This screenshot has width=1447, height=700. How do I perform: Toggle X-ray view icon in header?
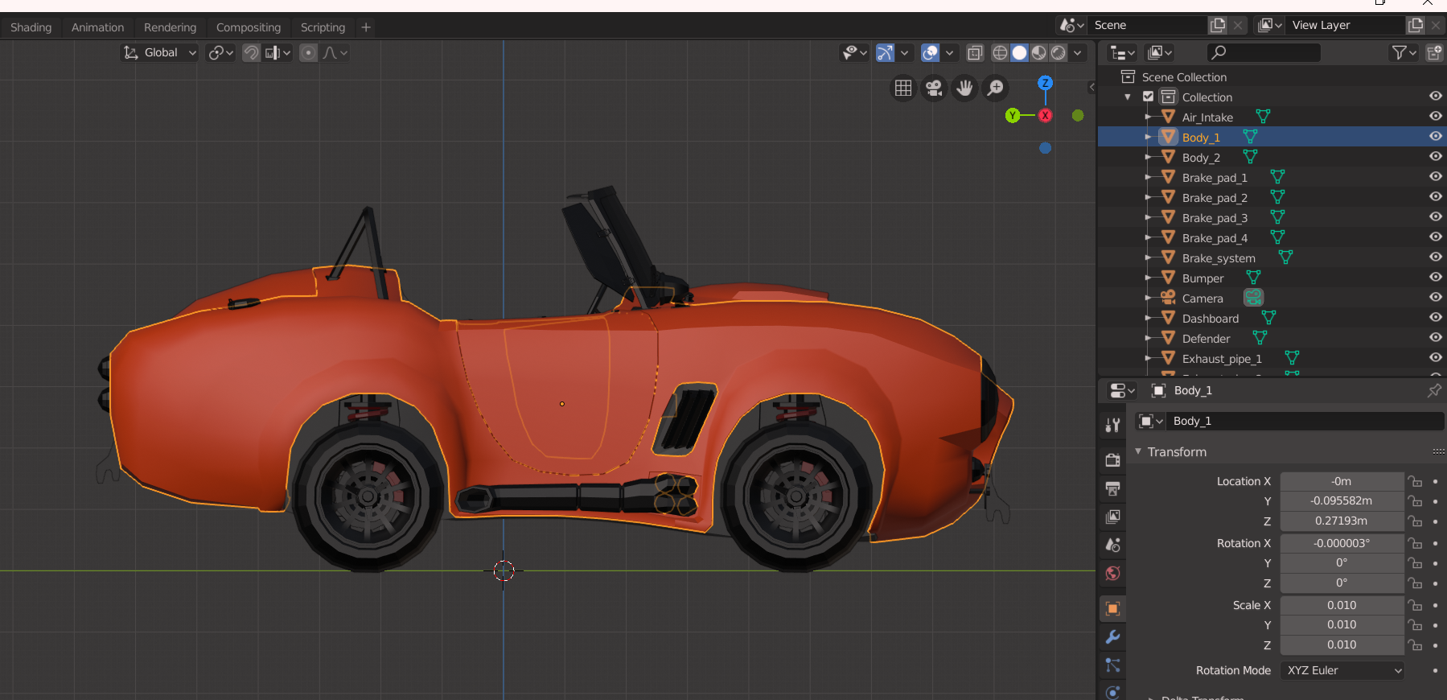[975, 53]
